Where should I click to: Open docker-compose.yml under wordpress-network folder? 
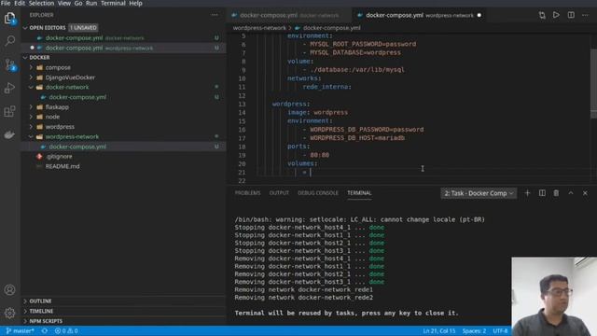[x=77, y=147]
